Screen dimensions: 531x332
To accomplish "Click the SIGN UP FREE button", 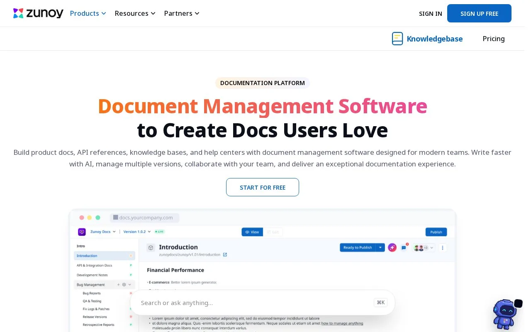I will tap(479, 13).
